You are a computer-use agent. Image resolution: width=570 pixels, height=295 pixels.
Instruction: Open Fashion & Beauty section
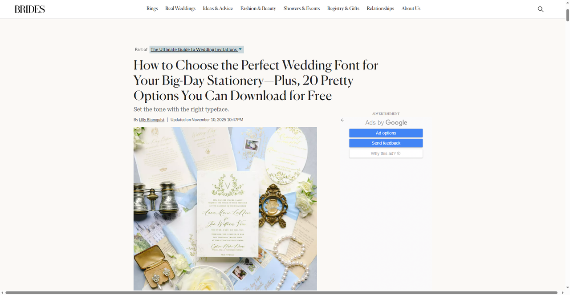pyautogui.click(x=258, y=8)
